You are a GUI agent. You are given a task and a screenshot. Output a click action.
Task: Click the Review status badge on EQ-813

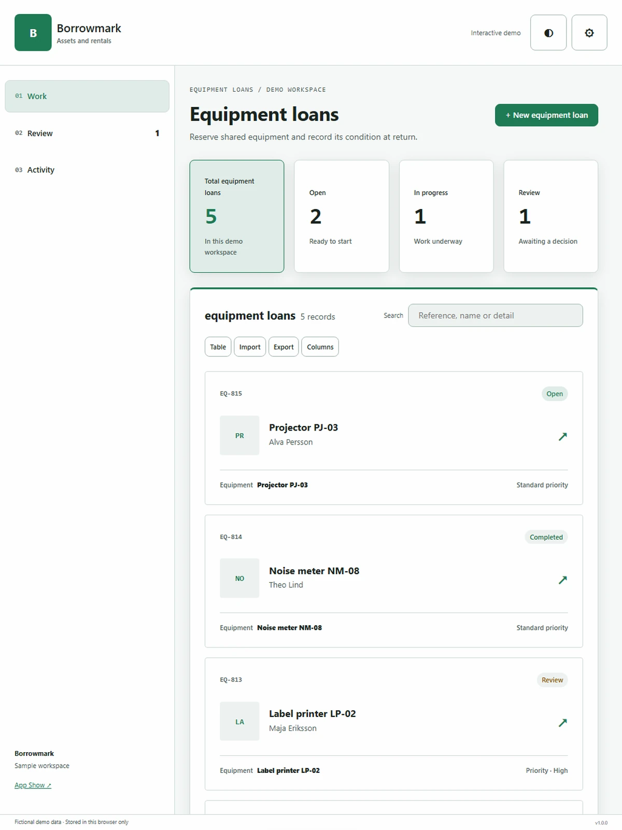pos(552,680)
